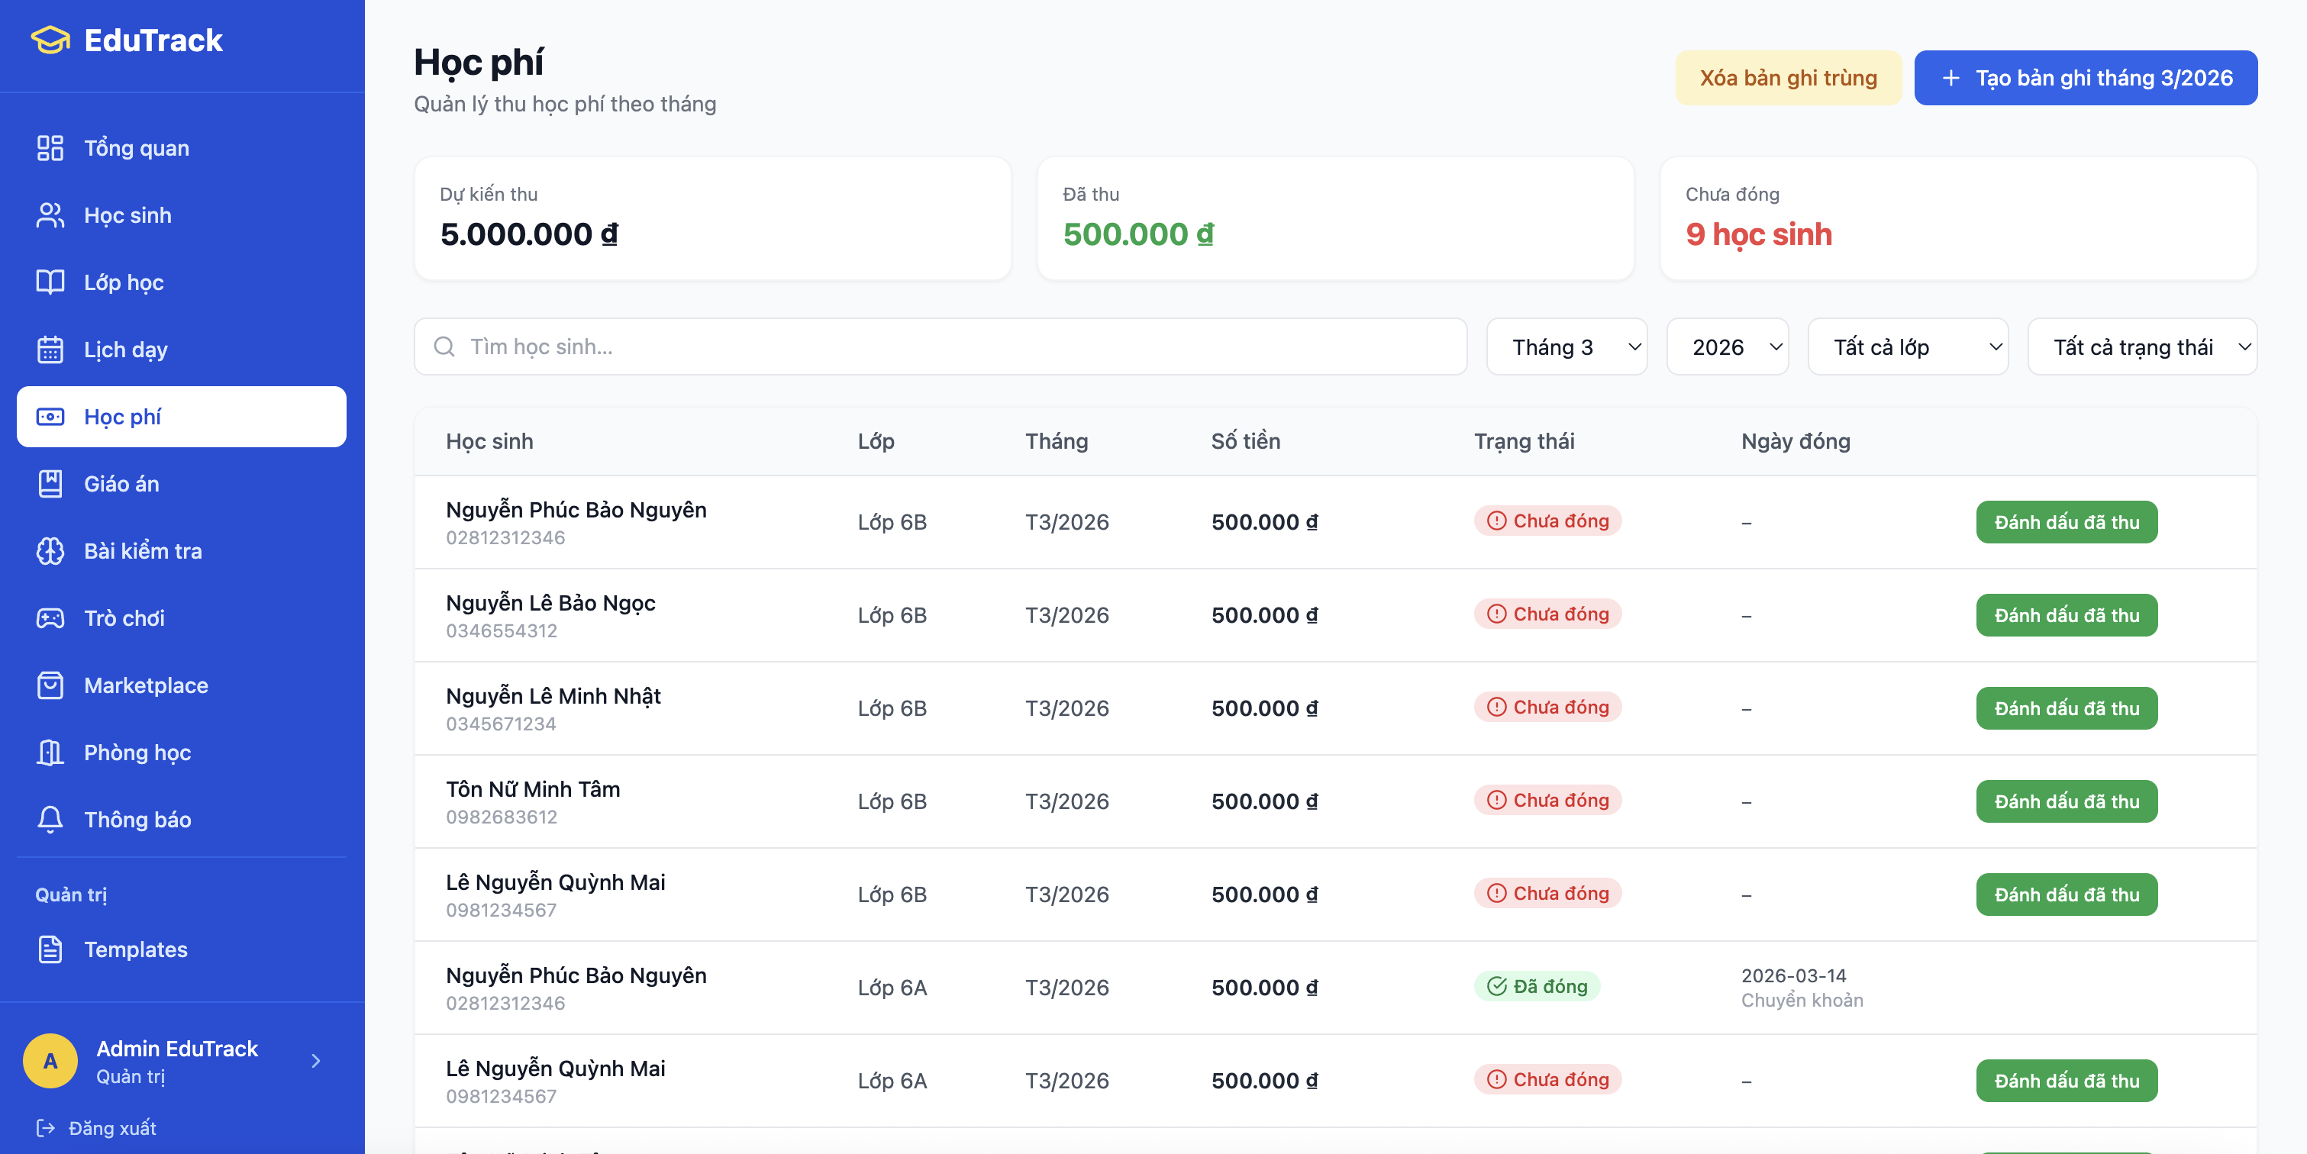Go to the Học sinh menu item
This screenshot has height=1154, width=2307.
point(128,215)
